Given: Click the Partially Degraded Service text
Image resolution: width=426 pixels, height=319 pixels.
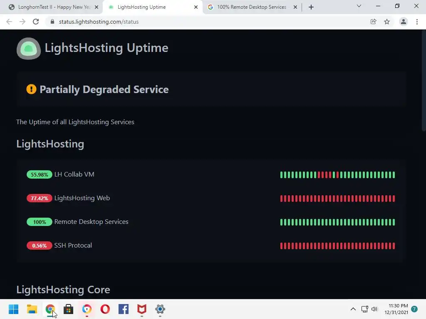Looking at the screenshot, I should point(104,90).
